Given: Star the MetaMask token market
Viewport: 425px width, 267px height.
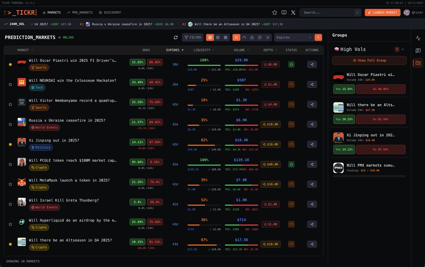Looking at the screenshot, I should (x=10, y=184).
